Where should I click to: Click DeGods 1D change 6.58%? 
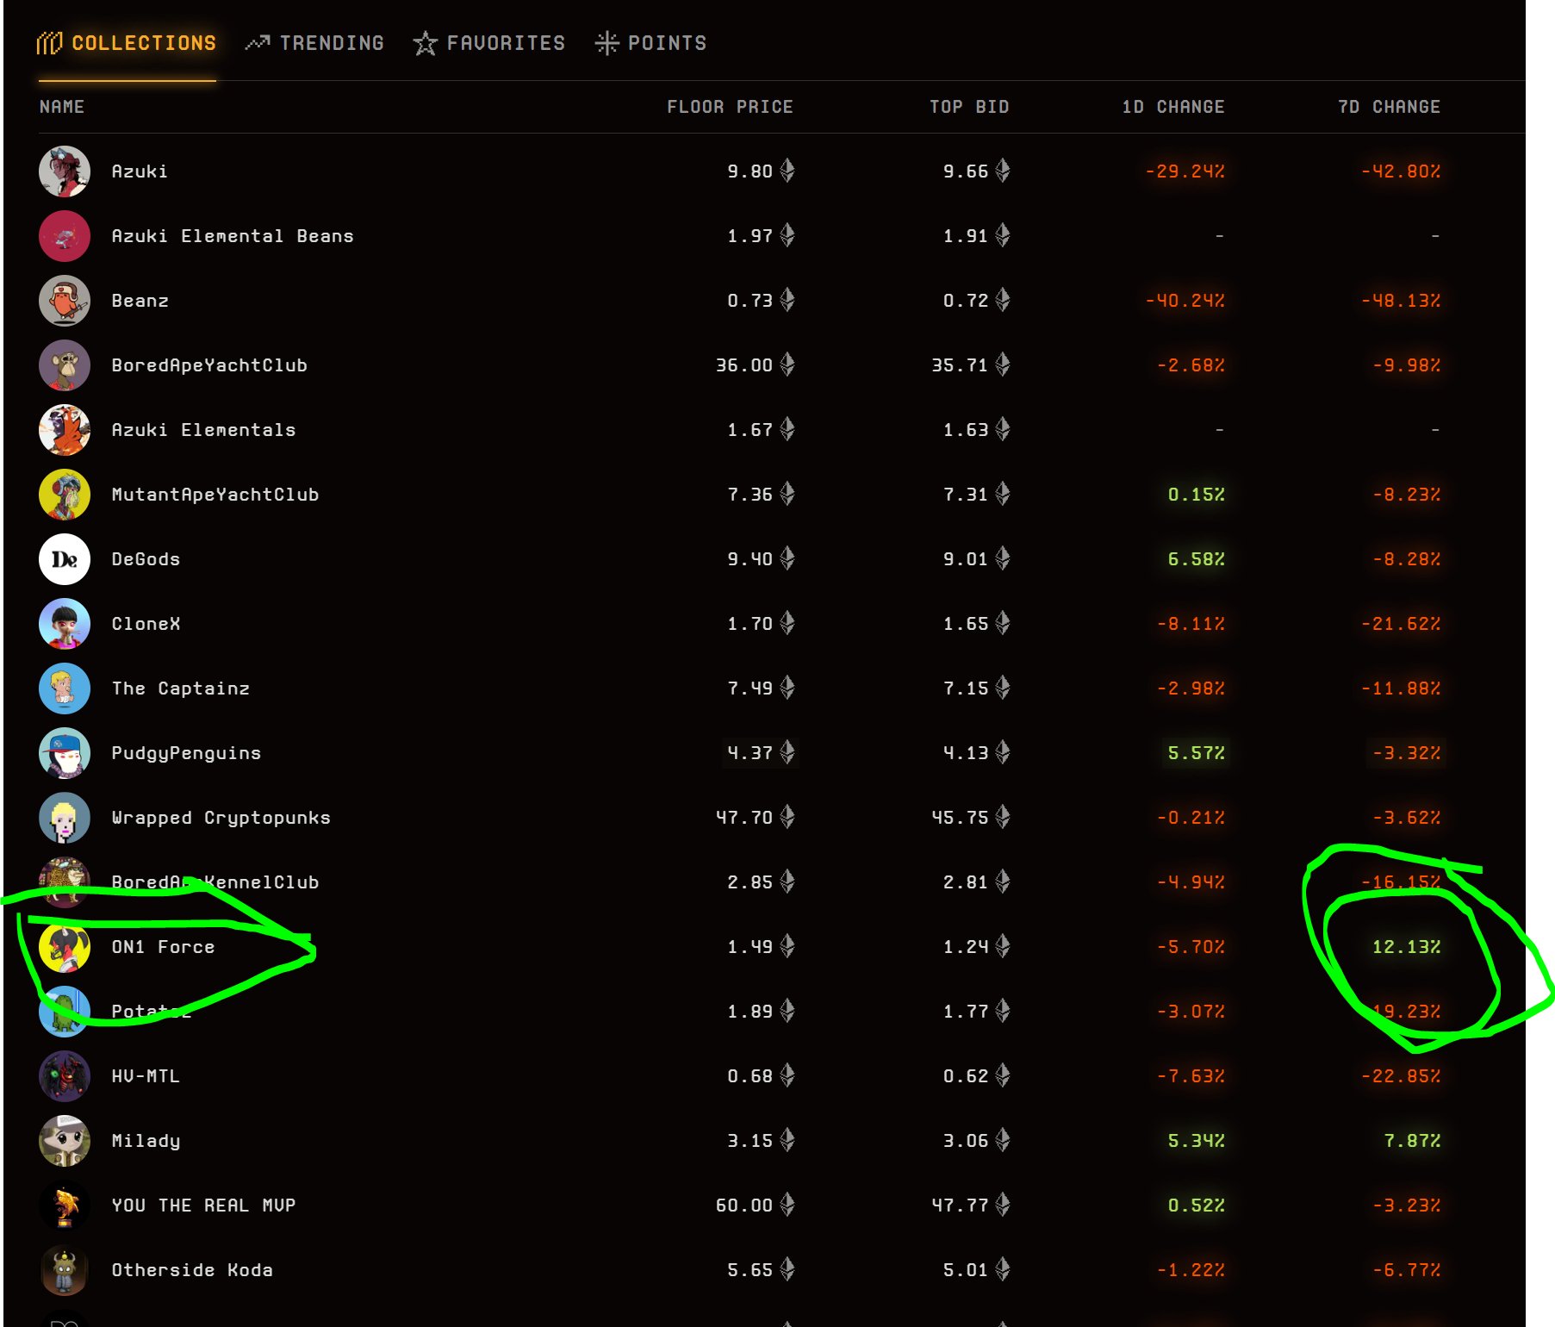[1196, 559]
